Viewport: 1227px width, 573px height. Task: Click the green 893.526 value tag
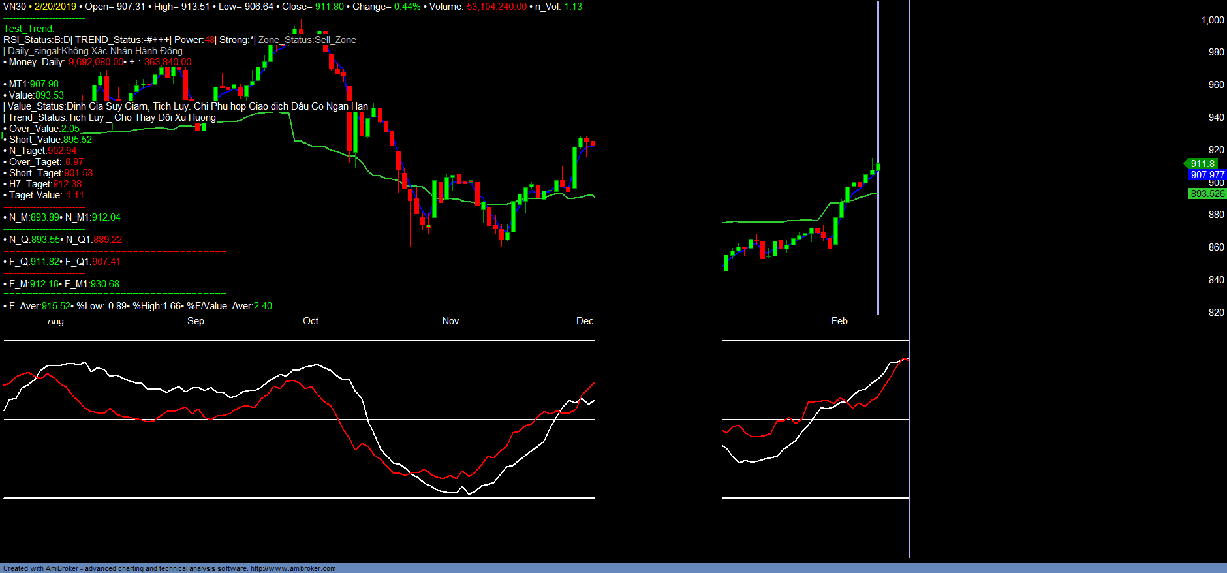click(x=1207, y=194)
